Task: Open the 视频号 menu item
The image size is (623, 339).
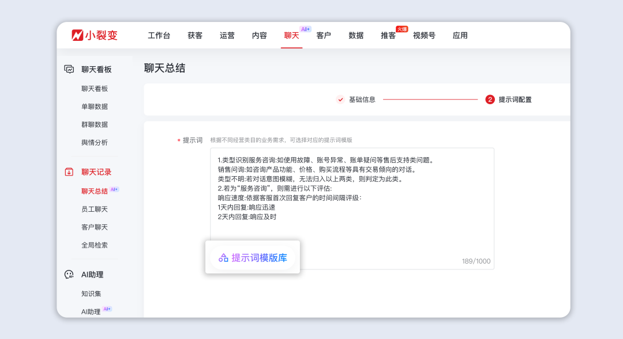Action: point(423,35)
